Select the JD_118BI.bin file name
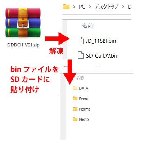The width and height of the screenshot is (144, 144). [x=101, y=41]
